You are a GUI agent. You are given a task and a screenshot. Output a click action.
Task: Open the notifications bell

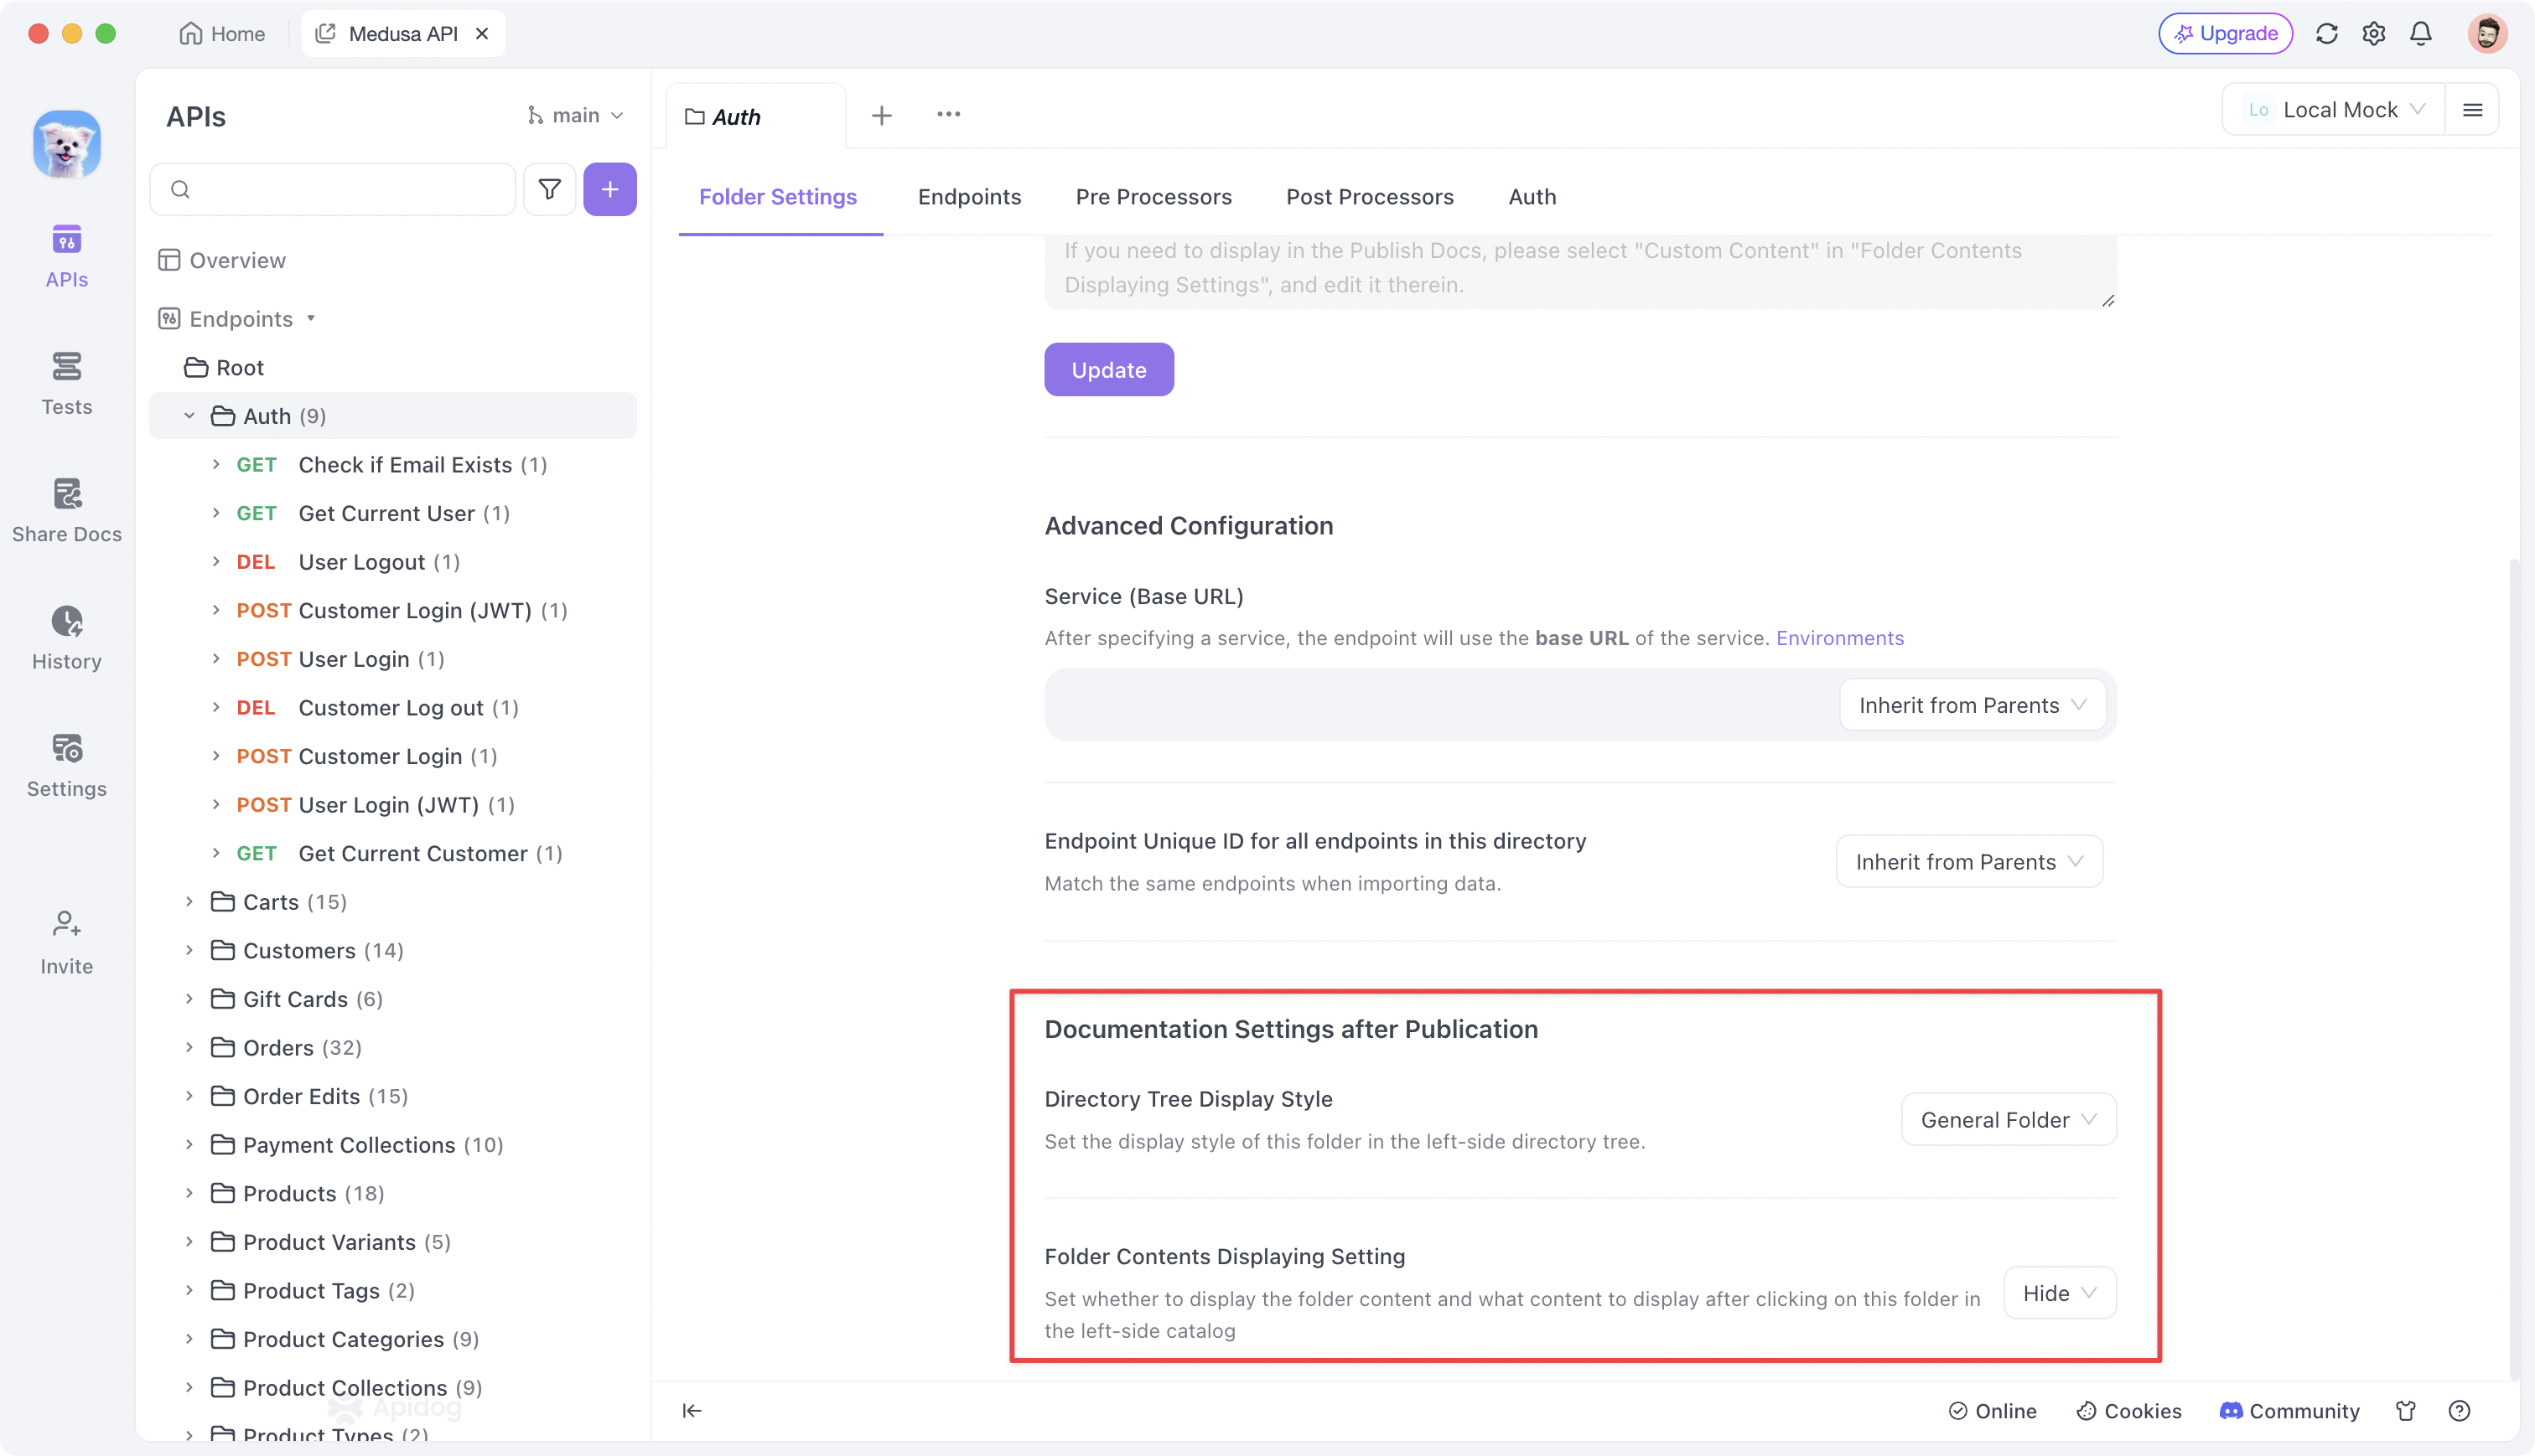coord(2420,34)
